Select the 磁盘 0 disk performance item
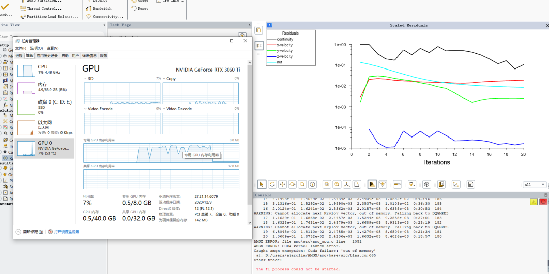The width and height of the screenshot is (549, 274). click(x=44, y=107)
